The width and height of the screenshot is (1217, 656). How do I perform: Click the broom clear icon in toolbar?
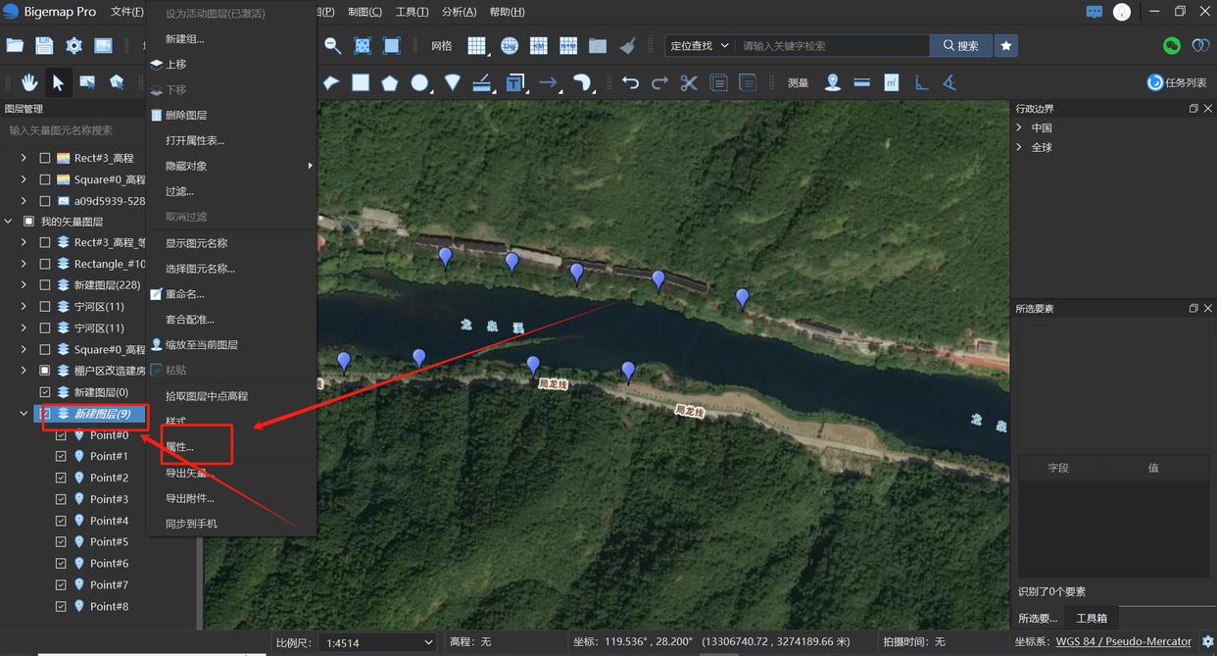pyautogui.click(x=627, y=45)
